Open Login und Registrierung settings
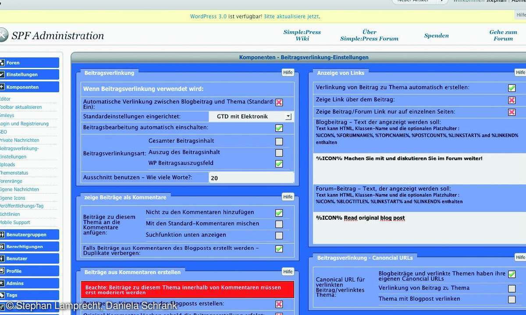 24,124
